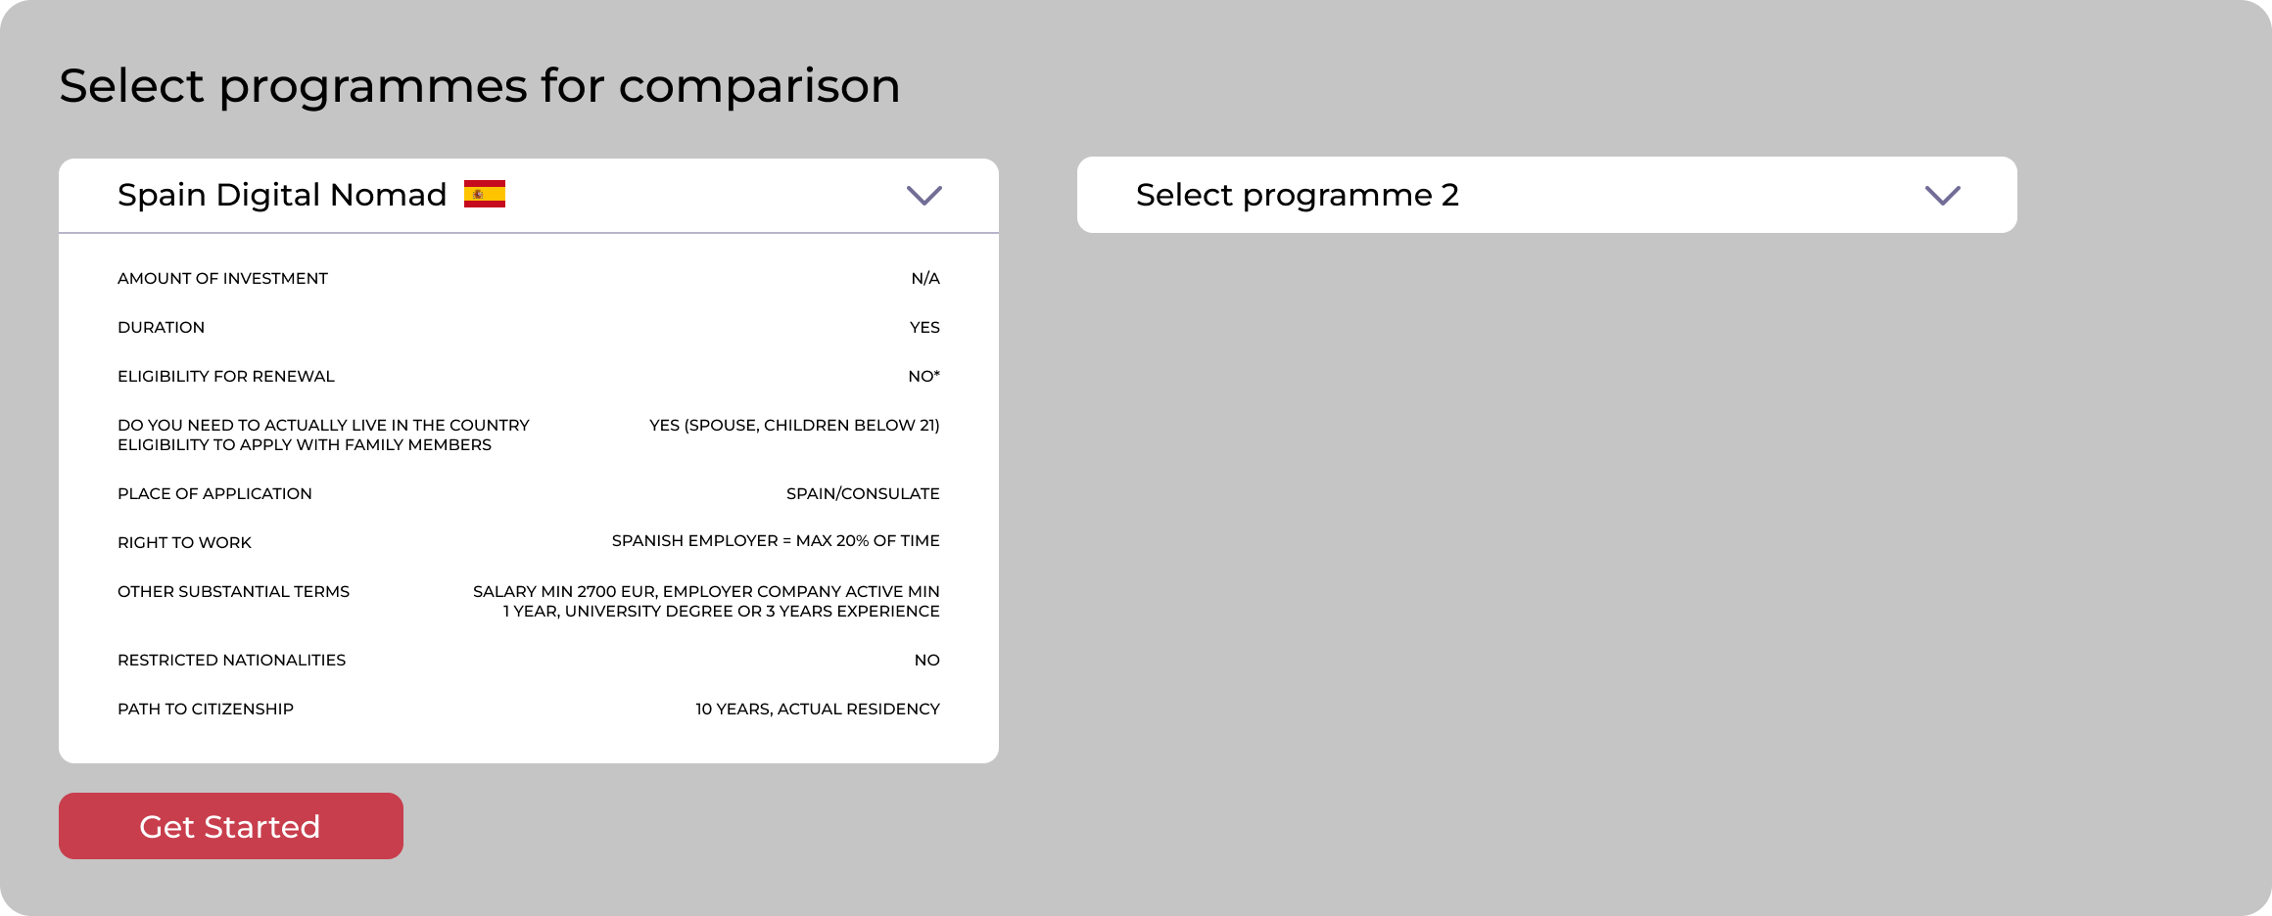Screen dimensions: 2272x916
Task: Expand the Select programme 2 chevron
Action: (1943, 196)
